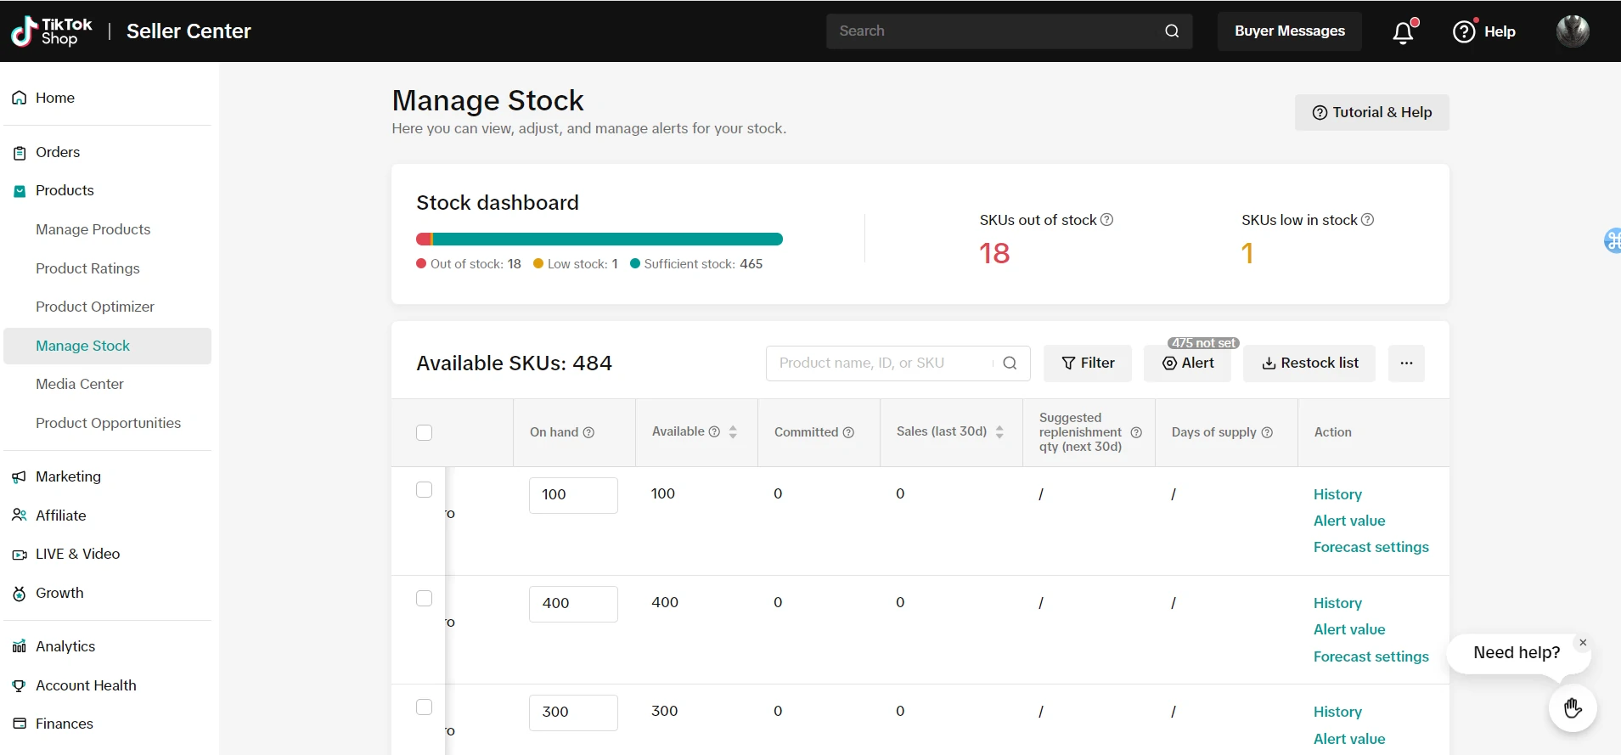Open the notifications bell icon
The height and width of the screenshot is (755, 1621).
(x=1403, y=32)
